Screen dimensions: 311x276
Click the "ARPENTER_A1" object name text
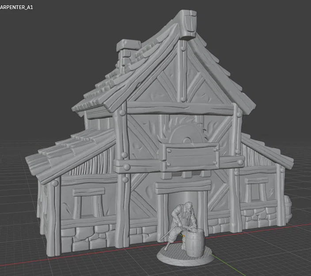(16, 8)
